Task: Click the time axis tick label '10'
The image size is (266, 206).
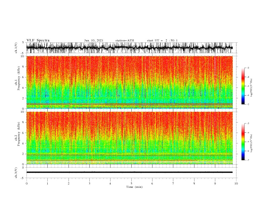Action: pos(236,183)
